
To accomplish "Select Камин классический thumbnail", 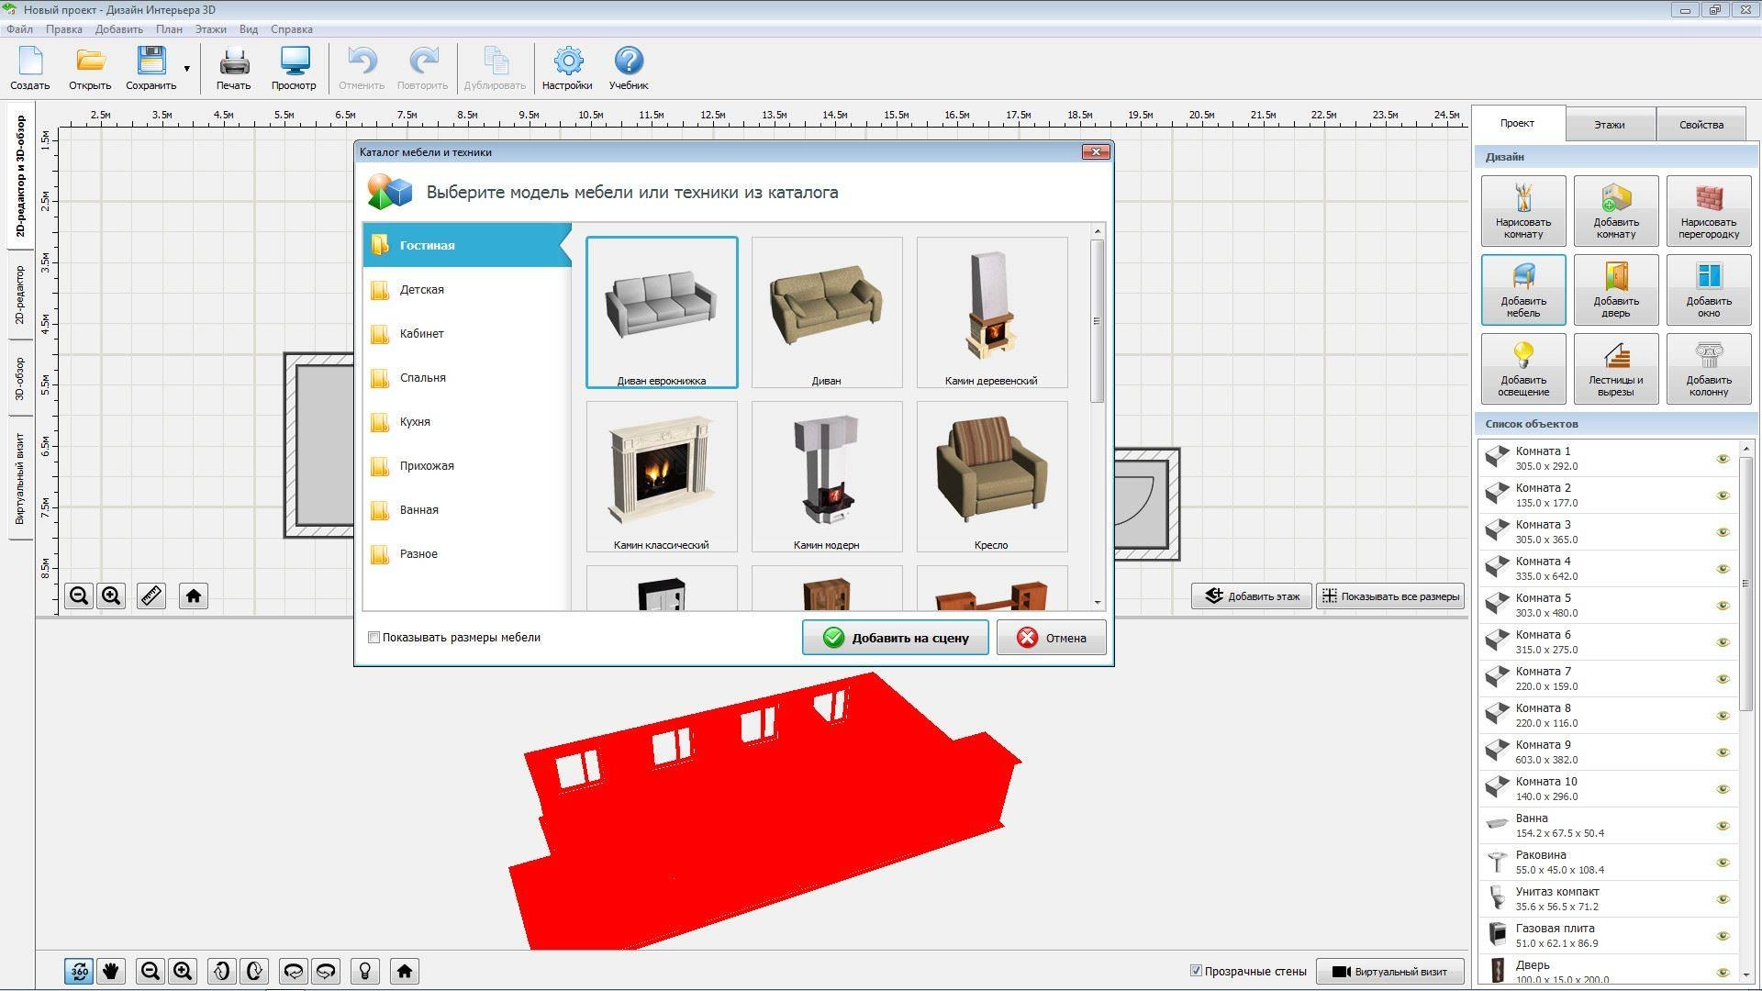I will pyautogui.click(x=662, y=476).
